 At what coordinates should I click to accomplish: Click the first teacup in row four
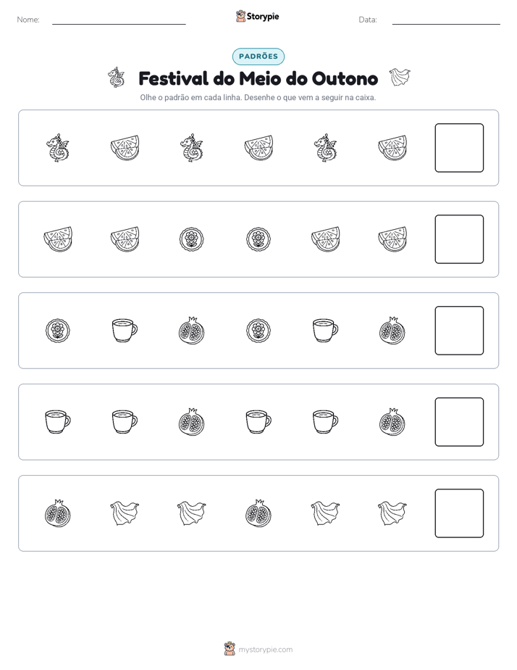tap(58, 422)
